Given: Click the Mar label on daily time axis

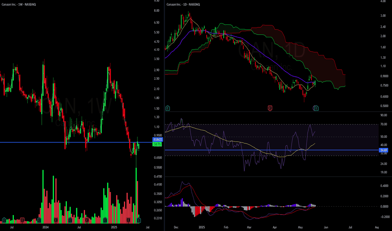Looking at the screenshot, I should tap(249, 227).
